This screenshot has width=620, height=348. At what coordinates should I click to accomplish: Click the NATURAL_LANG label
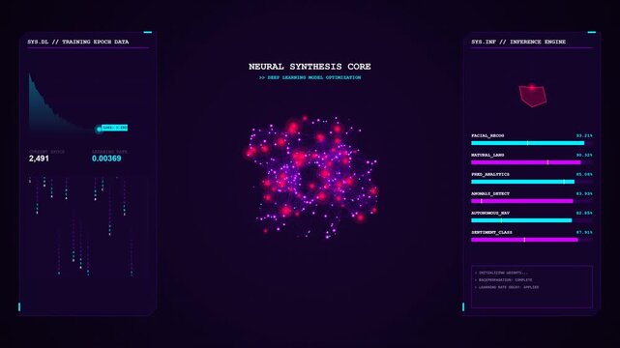pos(487,155)
